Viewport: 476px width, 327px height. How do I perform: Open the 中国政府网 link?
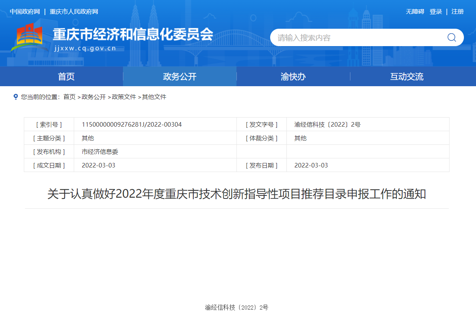25,12
